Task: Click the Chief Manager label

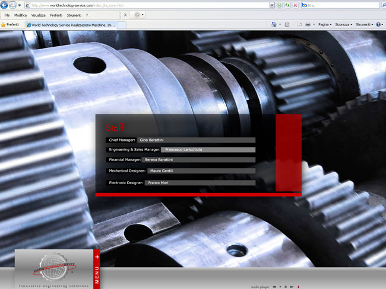Action: pos(122,140)
